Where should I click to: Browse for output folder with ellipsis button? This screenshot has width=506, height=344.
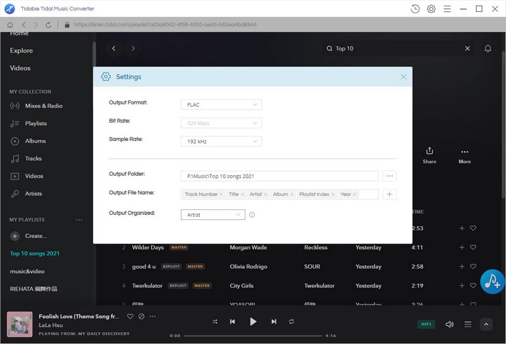pyautogui.click(x=390, y=176)
